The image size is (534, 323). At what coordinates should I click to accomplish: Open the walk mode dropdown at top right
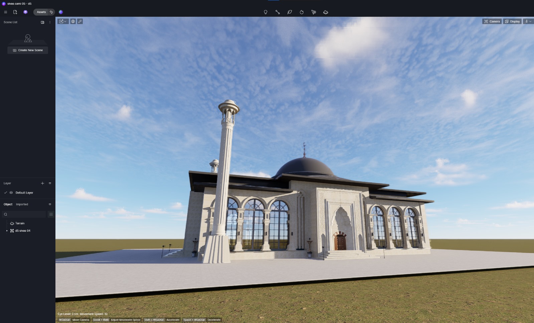528,21
